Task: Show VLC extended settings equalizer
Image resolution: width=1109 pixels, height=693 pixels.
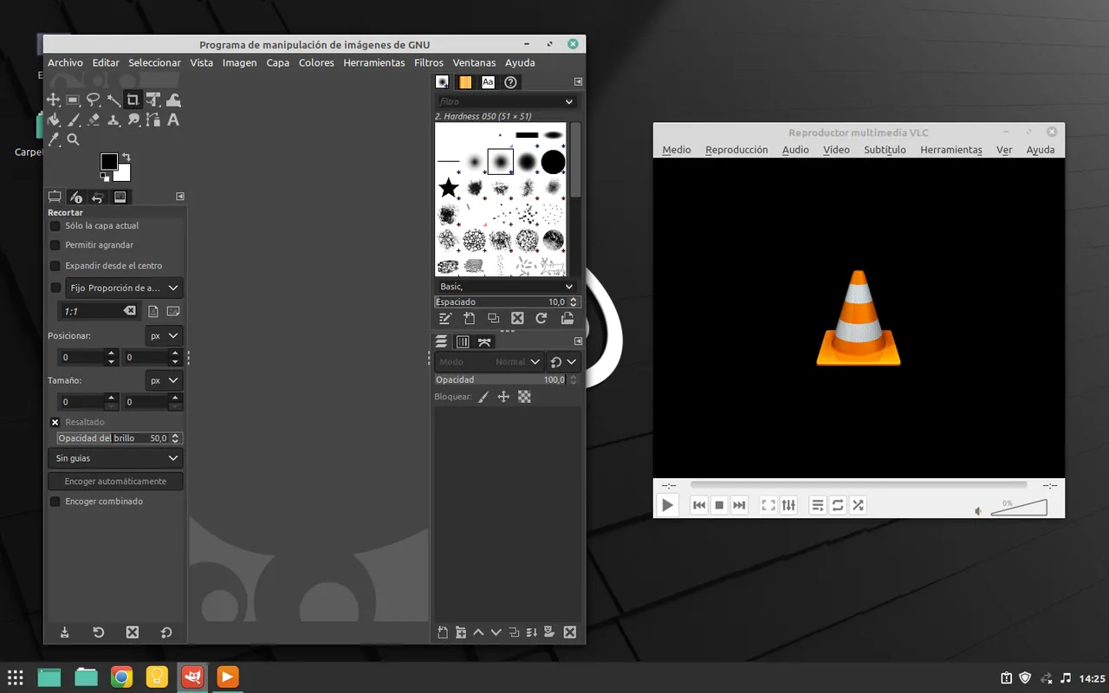Action: pos(788,505)
